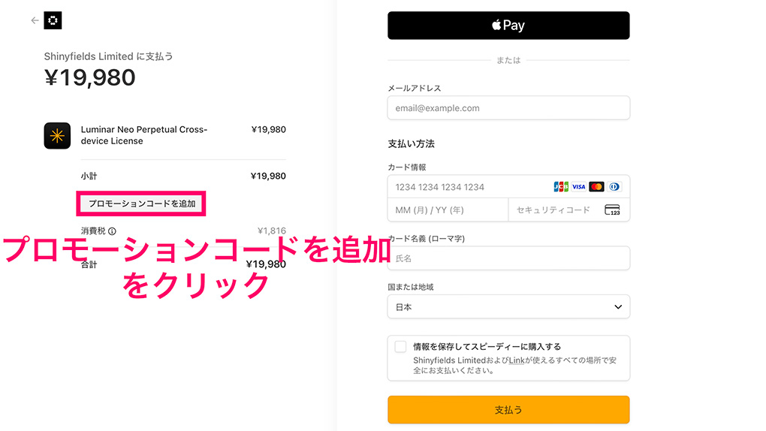Image resolution: width=766 pixels, height=431 pixels.
Task: Click the JCB card icon
Action: coord(561,187)
